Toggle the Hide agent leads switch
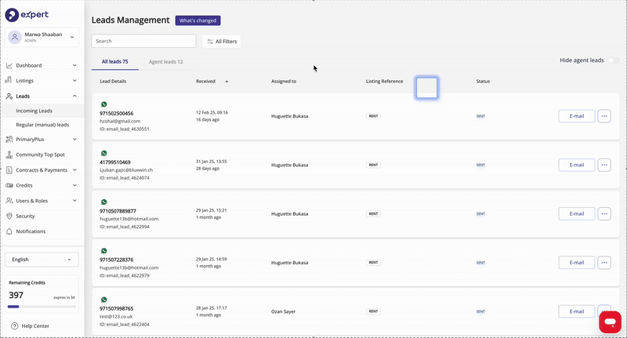Screen dimensions: 627x338 pyautogui.click(x=614, y=60)
